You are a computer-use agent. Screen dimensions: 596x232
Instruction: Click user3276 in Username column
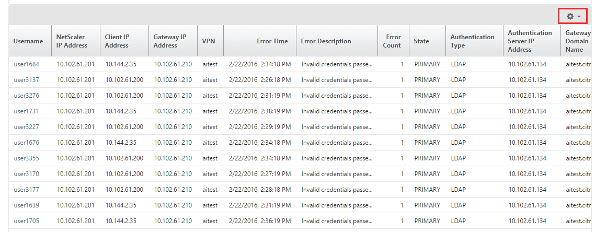coord(26,95)
